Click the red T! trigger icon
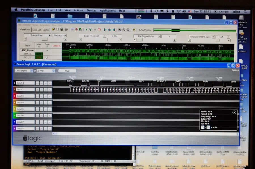This screenshot has width=255, height=169. (99, 30)
